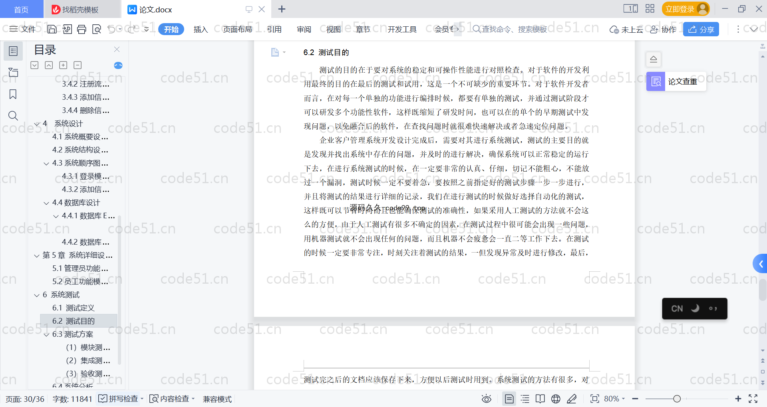Screen dimensions: 767x407
Task: Switch to web layout view icon
Action: coord(556,399)
